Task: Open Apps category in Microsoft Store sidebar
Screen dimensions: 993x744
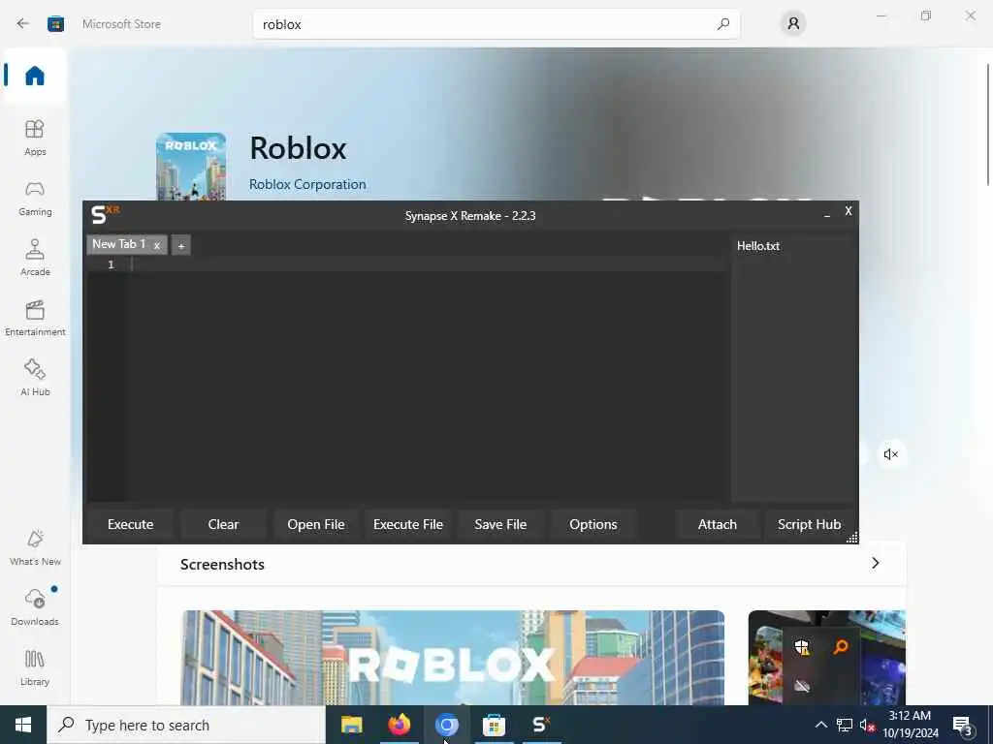Action: tap(35, 138)
